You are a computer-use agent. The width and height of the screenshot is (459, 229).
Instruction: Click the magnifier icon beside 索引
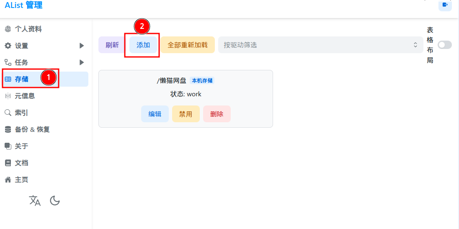[8, 113]
